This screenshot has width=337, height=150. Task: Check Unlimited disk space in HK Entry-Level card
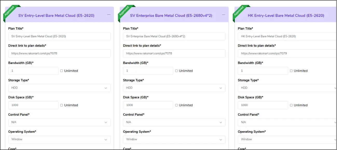click(x=291, y=105)
